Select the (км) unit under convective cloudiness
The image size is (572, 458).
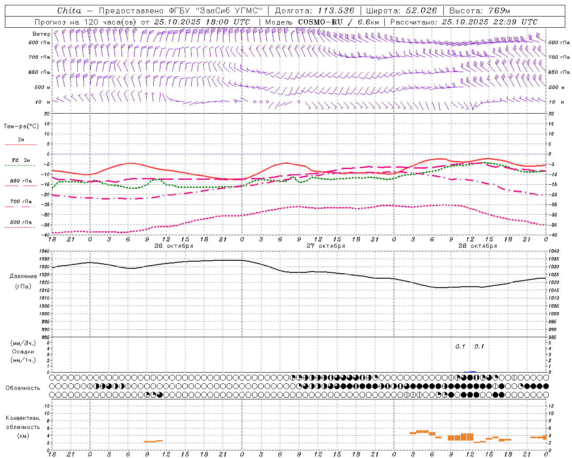coord(23,436)
